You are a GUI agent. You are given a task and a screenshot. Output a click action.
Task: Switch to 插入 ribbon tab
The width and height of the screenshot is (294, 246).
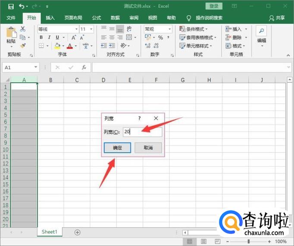[50, 18]
